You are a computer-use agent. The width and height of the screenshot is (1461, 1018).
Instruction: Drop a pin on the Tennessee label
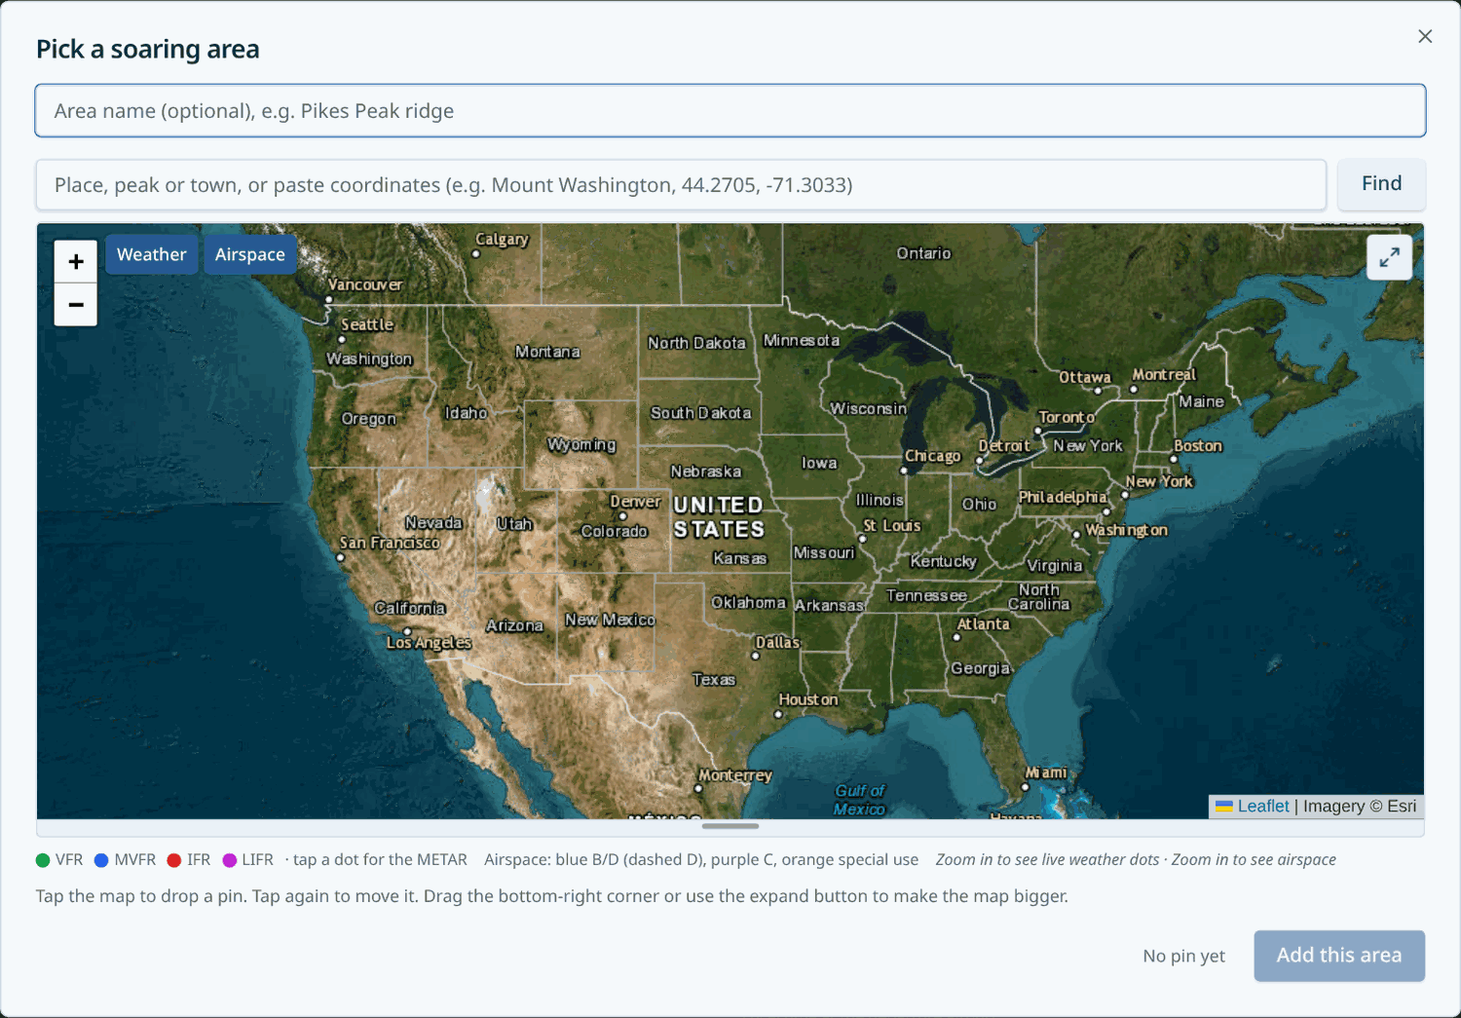click(x=926, y=595)
